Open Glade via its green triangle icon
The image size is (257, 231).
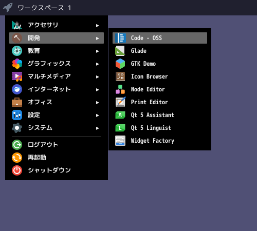(120, 51)
